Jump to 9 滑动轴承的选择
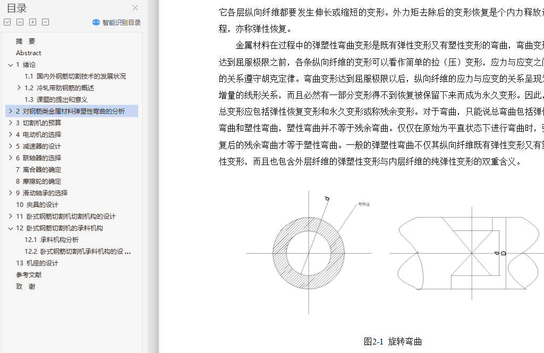 click(41, 193)
